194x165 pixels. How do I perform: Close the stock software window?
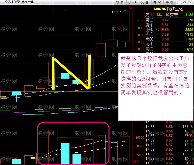[190, 2]
